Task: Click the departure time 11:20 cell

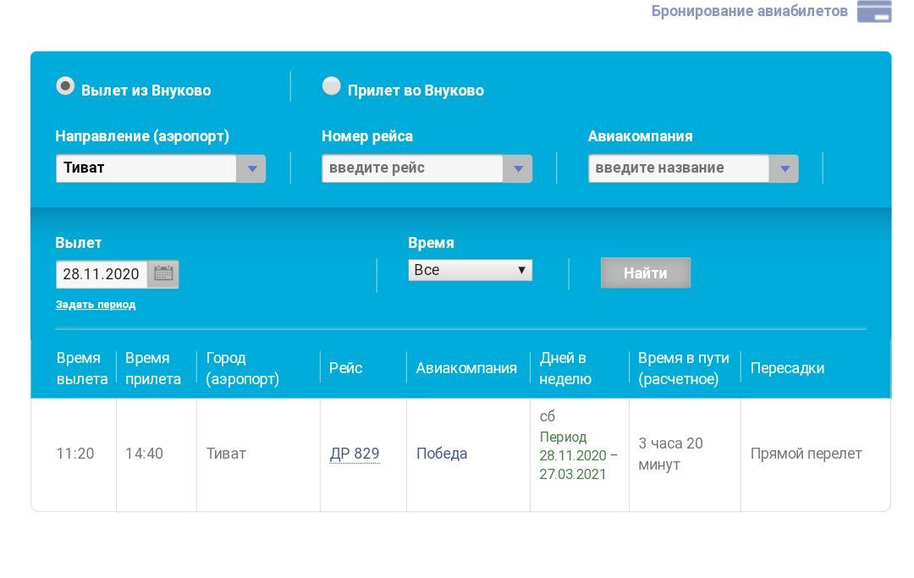Action: point(75,454)
